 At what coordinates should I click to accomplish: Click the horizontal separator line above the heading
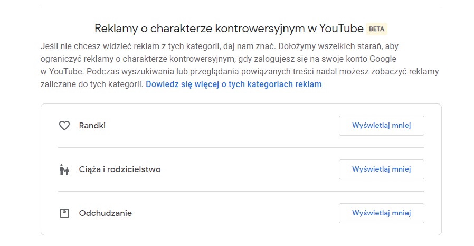tap(241, 8)
